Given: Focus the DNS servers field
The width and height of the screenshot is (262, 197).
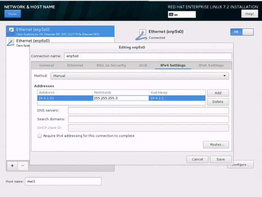Looking at the screenshot, I should pos(149,111).
